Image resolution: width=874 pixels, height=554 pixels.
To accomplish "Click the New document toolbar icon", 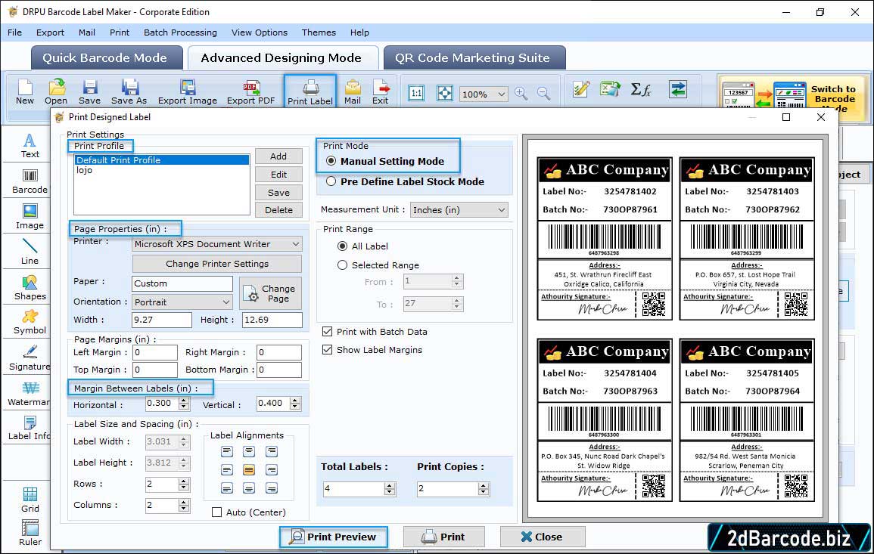I will tap(24, 92).
